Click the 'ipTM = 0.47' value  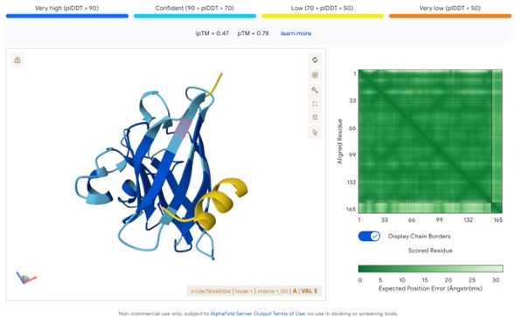tap(212, 33)
